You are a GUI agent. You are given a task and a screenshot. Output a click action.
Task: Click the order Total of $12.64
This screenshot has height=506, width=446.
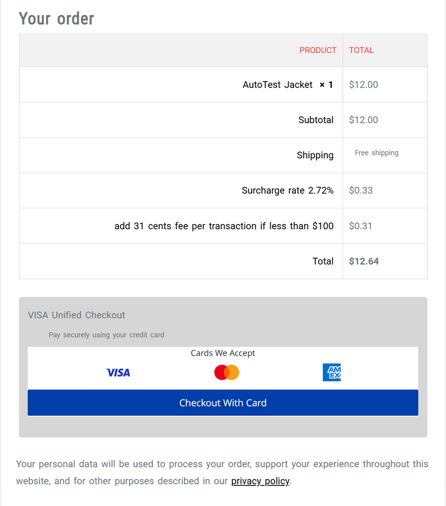(x=364, y=261)
